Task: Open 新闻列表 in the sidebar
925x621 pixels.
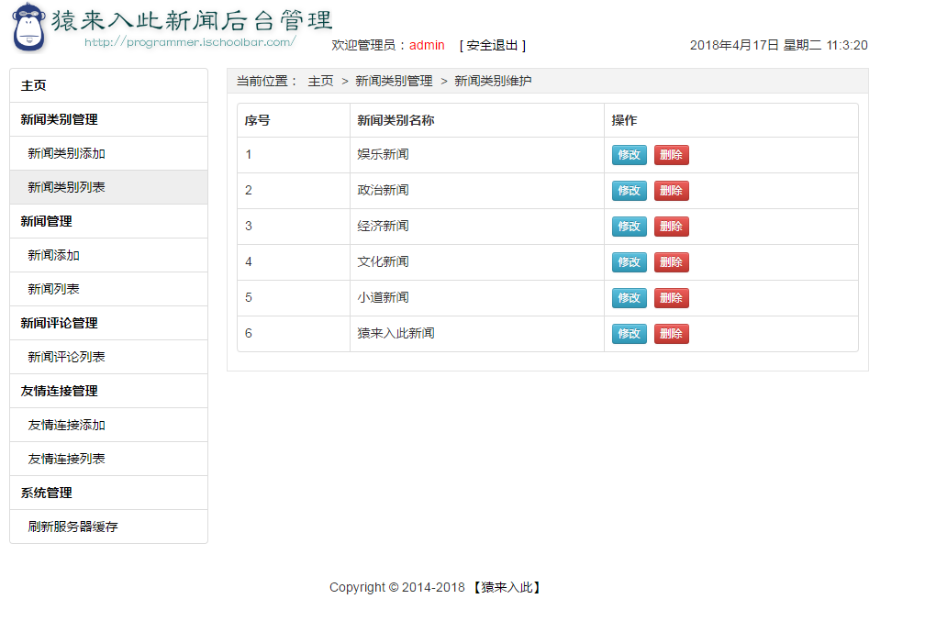Action: [x=108, y=289]
